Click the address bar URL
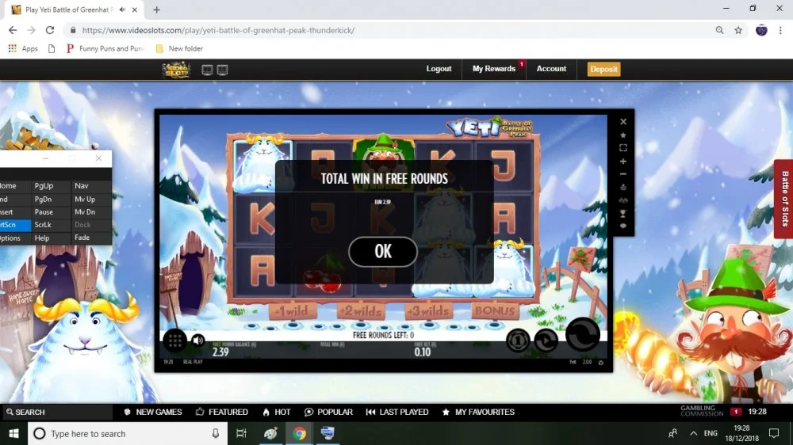Image resolution: width=793 pixels, height=445 pixels. 218,30
